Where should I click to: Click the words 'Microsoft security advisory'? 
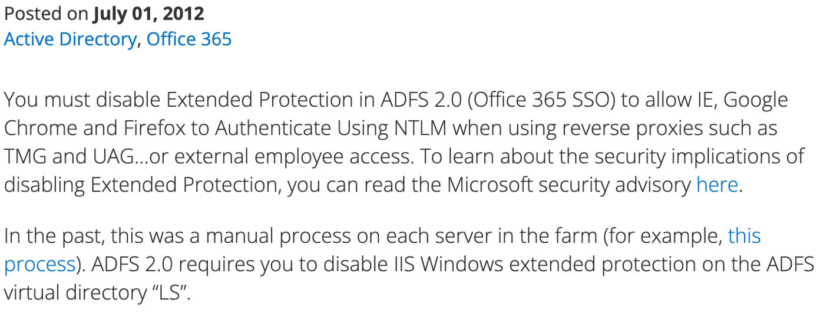[569, 185]
